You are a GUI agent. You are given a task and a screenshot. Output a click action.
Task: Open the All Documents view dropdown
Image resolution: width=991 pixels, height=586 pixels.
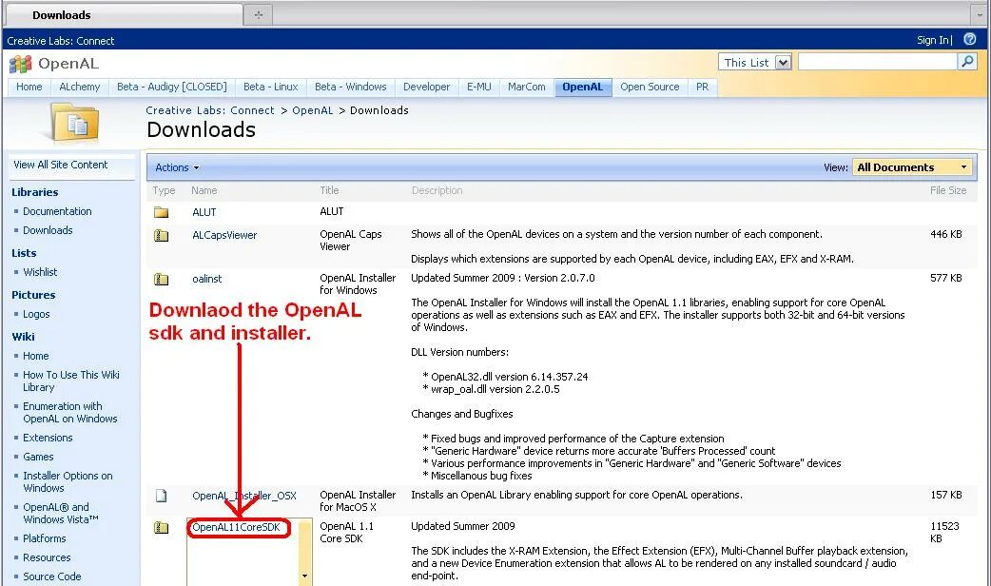913,167
